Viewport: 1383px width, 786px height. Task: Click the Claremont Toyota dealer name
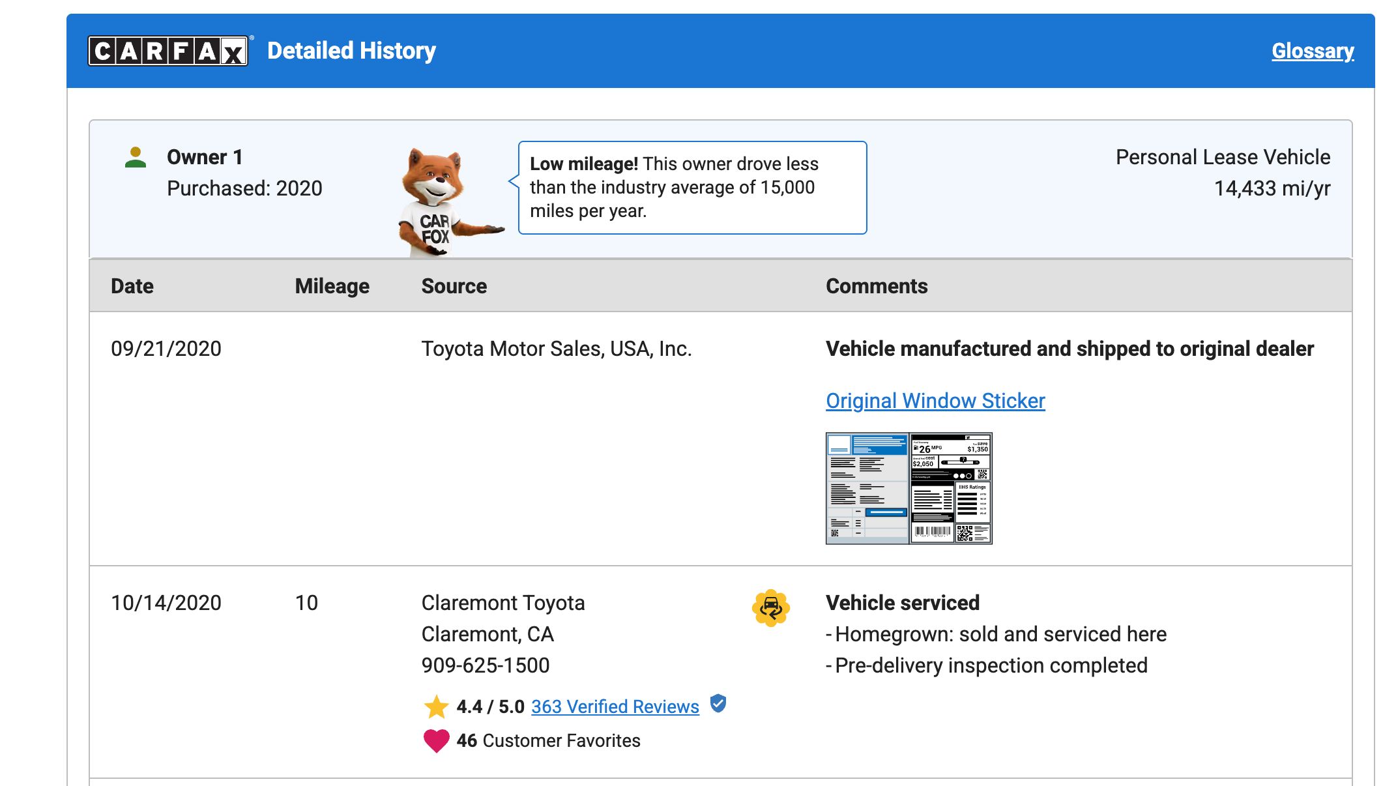[x=503, y=603]
